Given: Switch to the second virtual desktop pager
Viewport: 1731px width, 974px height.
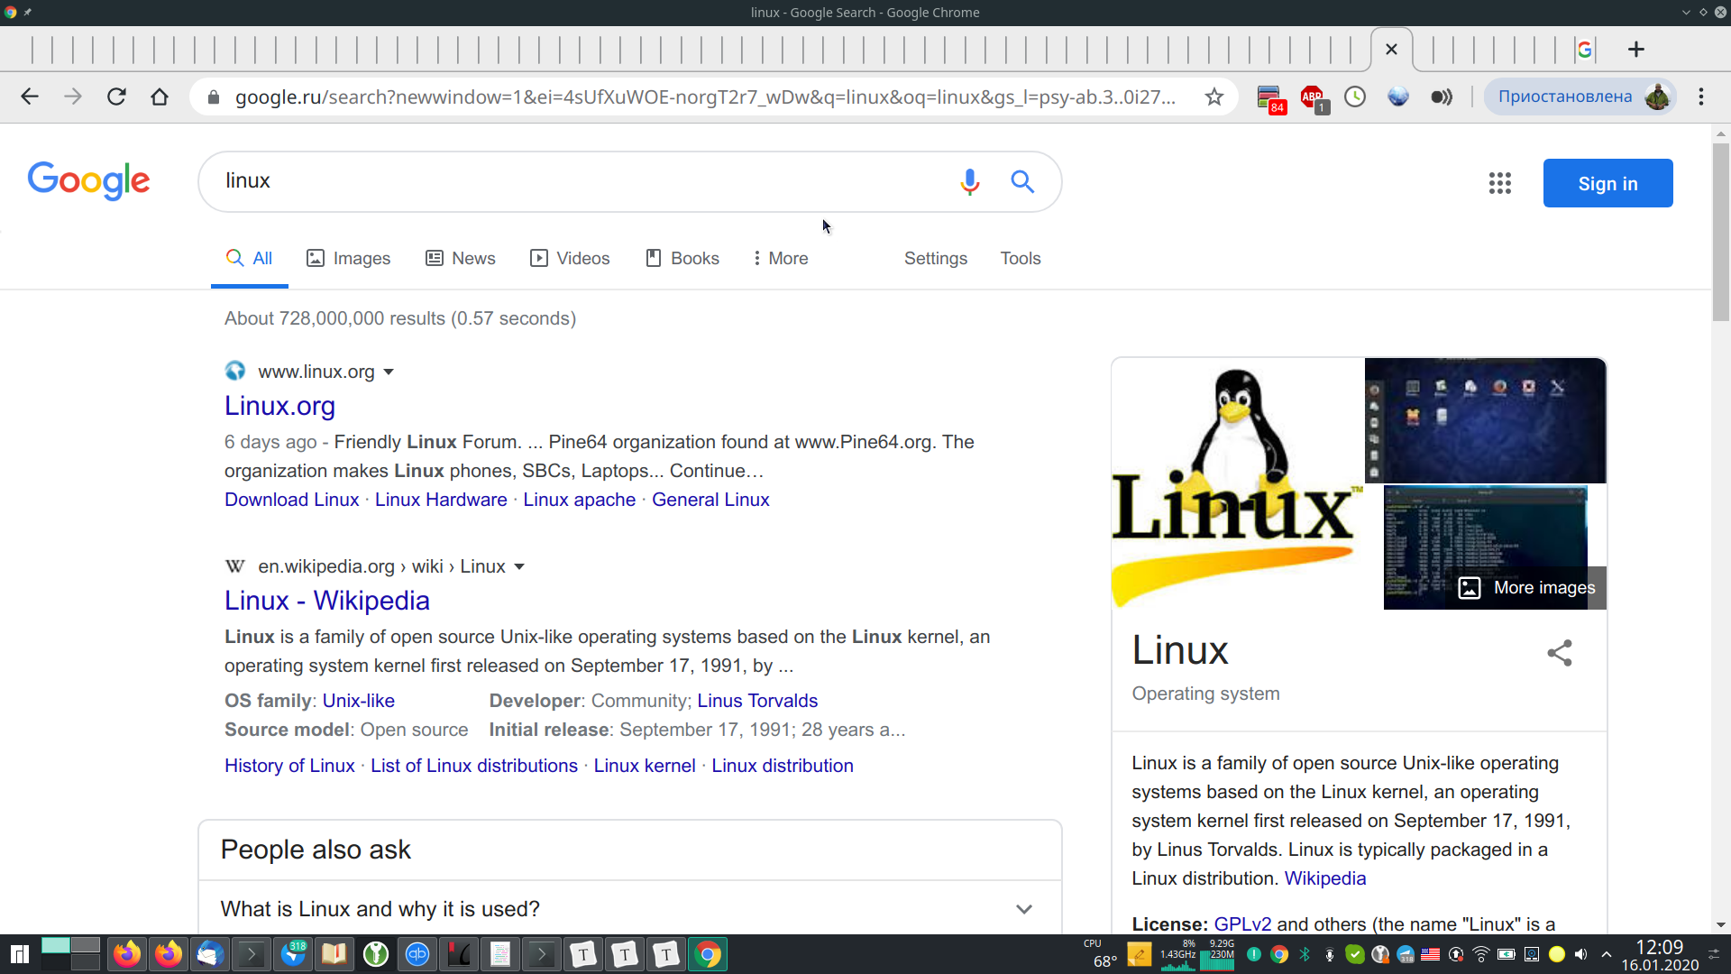Looking at the screenshot, I should (86, 946).
